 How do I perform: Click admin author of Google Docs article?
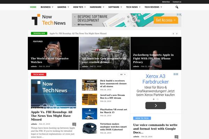pyautogui.click(x=136, y=137)
